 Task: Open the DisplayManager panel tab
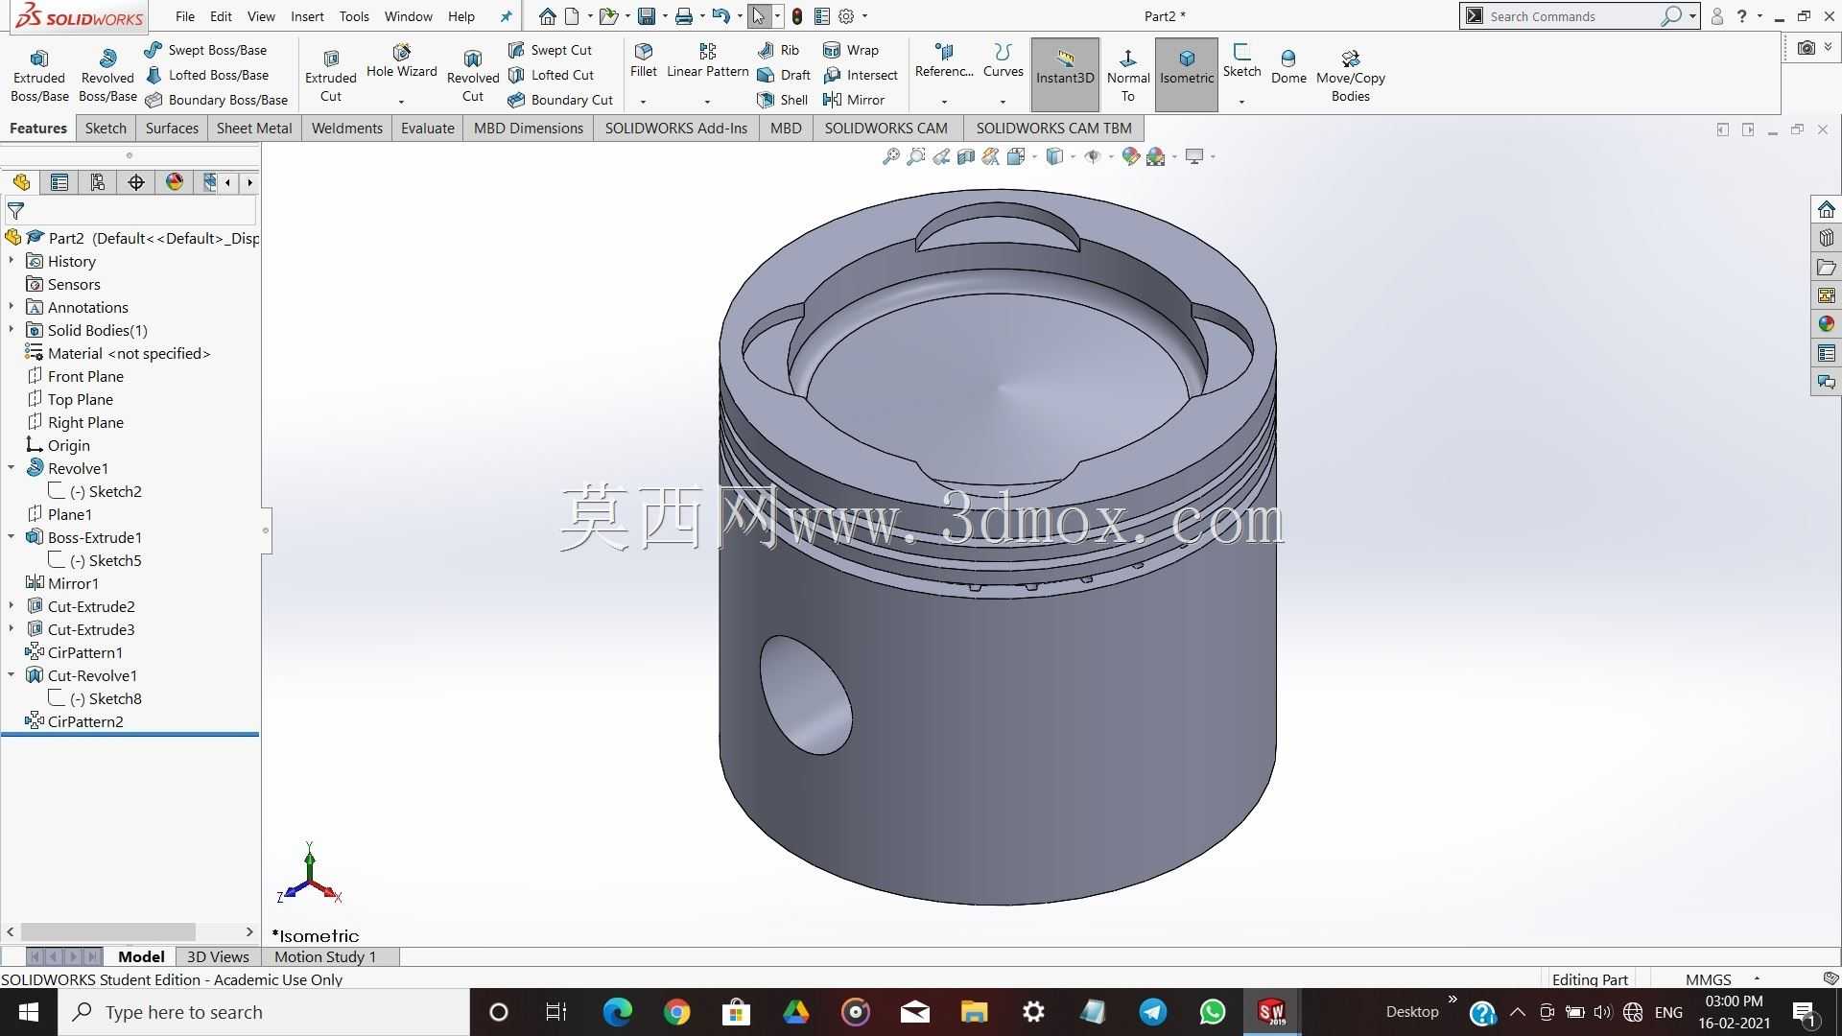175,182
